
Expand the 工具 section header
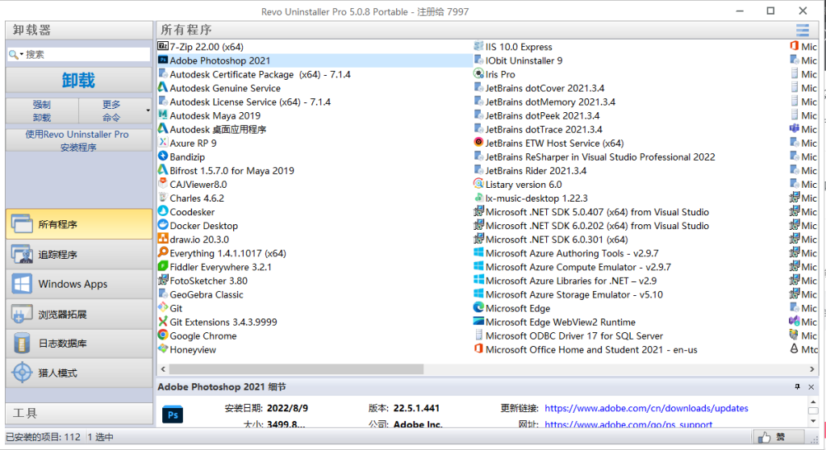pyautogui.click(x=79, y=413)
